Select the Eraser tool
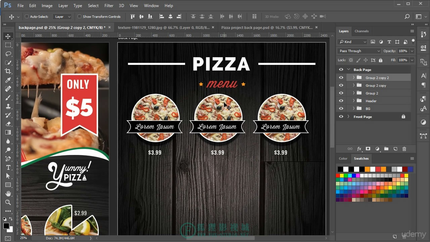The image size is (430, 242). [8, 124]
